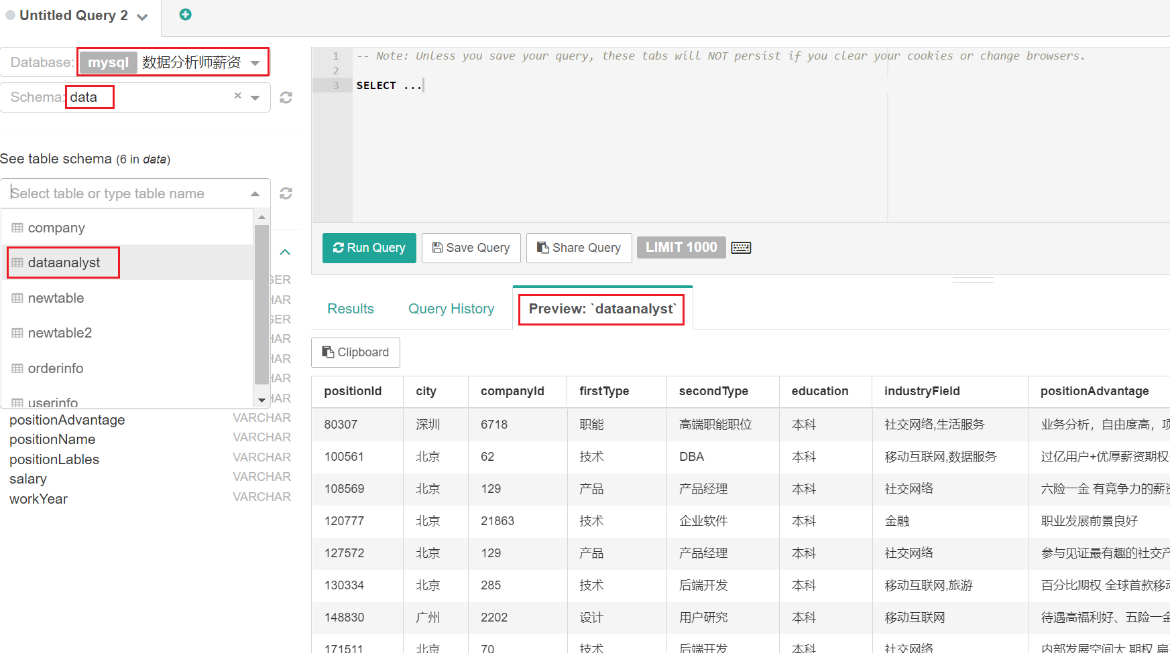This screenshot has height=653, width=1170.
Task: Choose the newtable table
Action: click(127, 298)
